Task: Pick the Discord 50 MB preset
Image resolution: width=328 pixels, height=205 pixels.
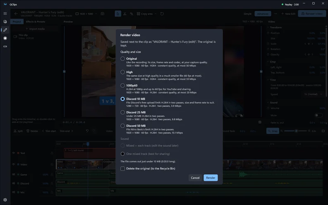Action: coord(122,126)
